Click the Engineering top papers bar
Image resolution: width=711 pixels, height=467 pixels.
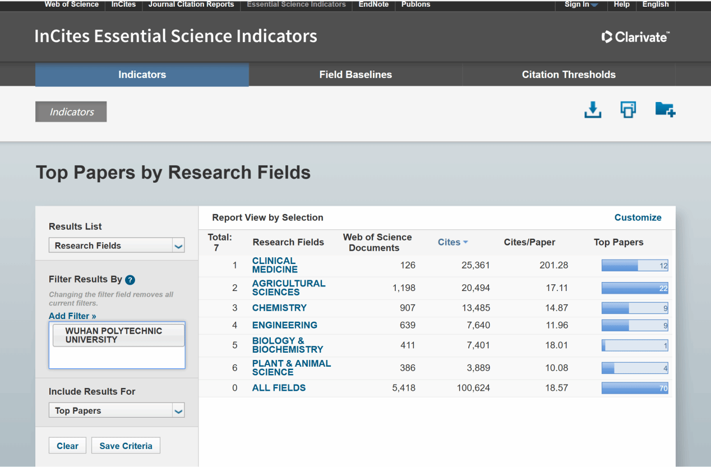[x=635, y=325]
